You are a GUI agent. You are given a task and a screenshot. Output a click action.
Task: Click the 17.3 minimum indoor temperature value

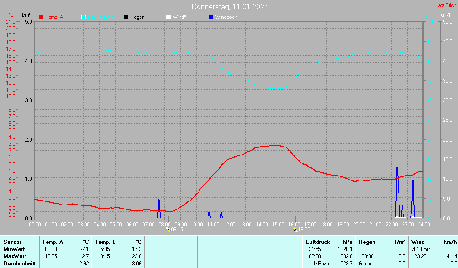[137, 249]
